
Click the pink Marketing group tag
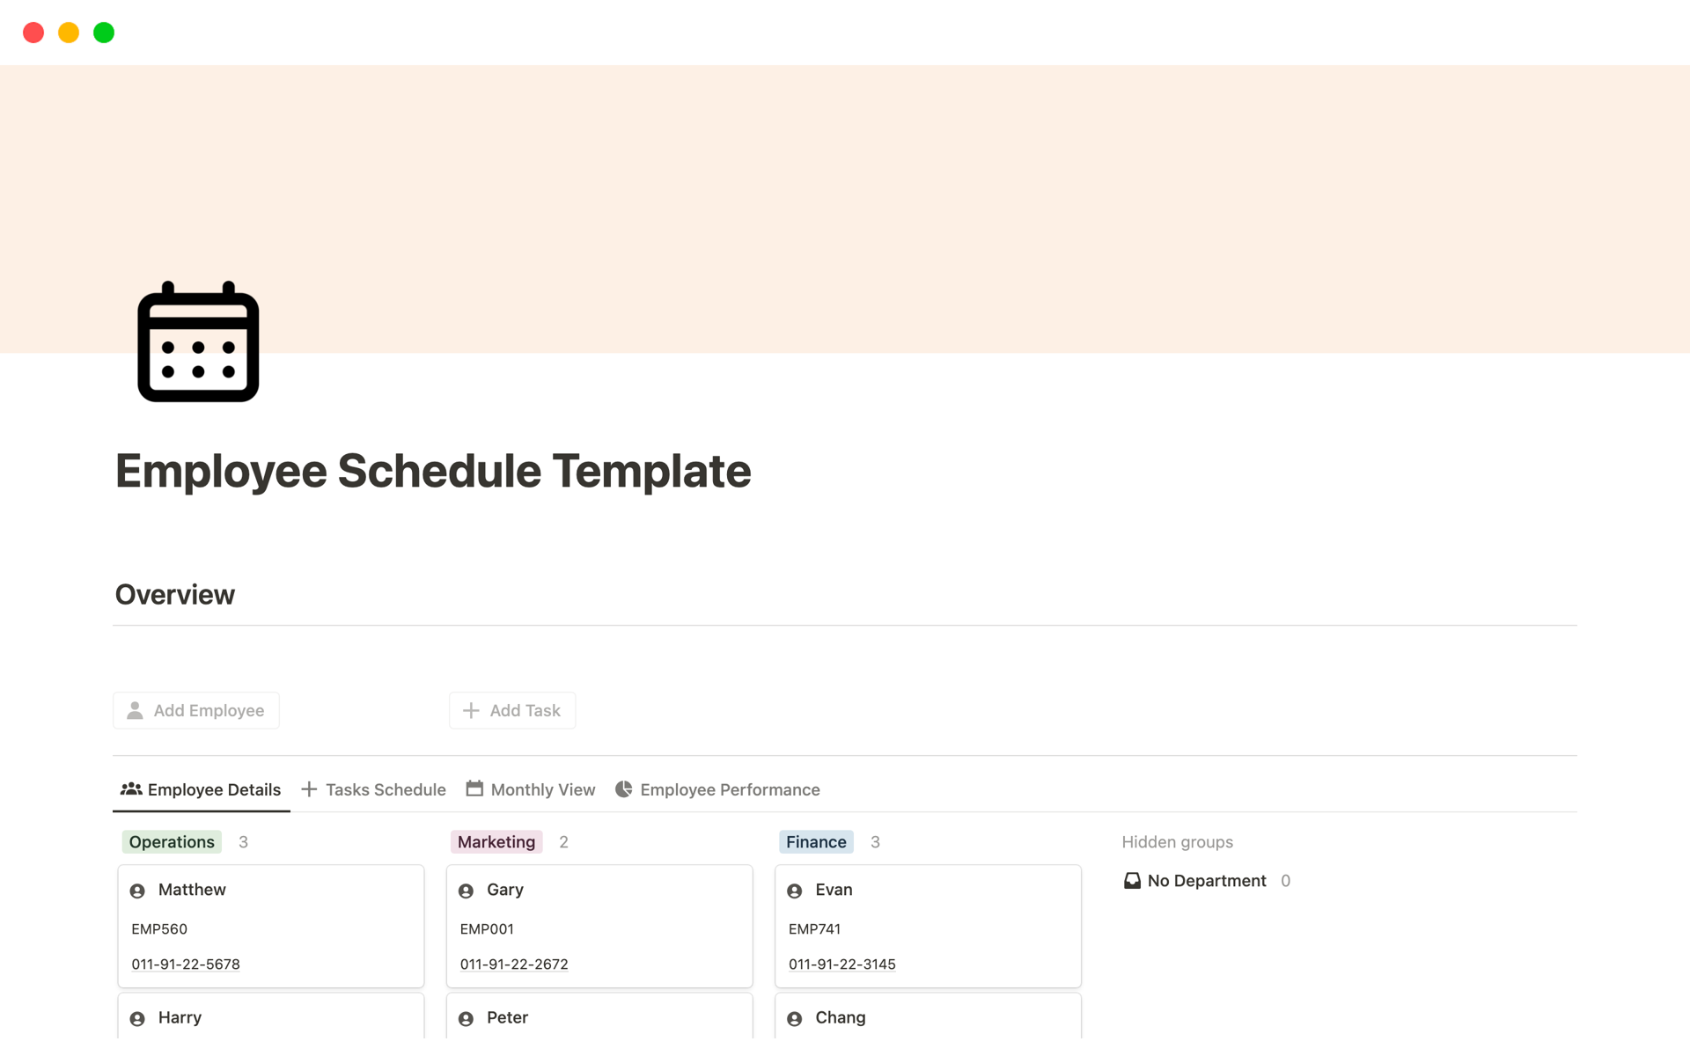click(496, 842)
